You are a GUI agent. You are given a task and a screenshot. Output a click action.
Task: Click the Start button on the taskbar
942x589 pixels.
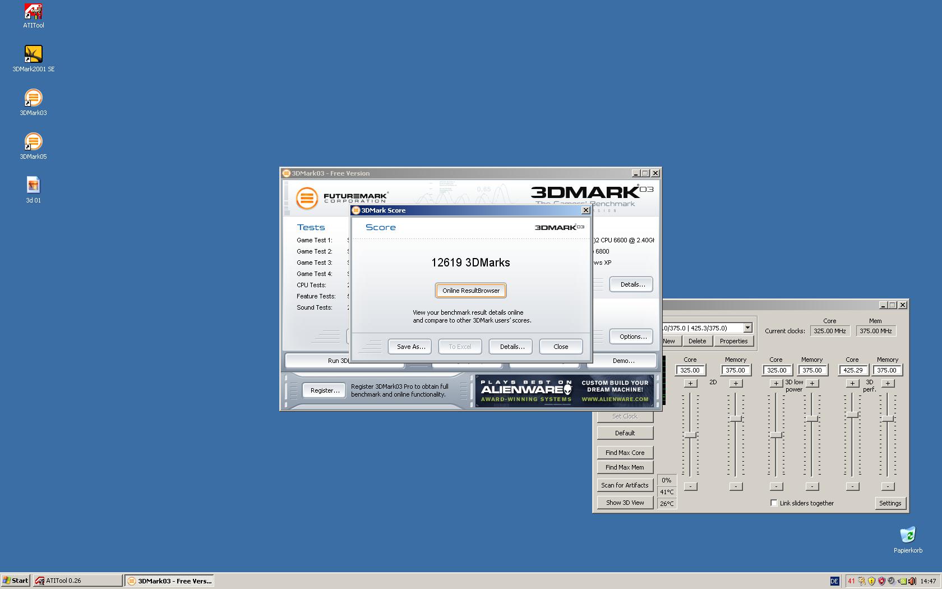[x=16, y=581]
